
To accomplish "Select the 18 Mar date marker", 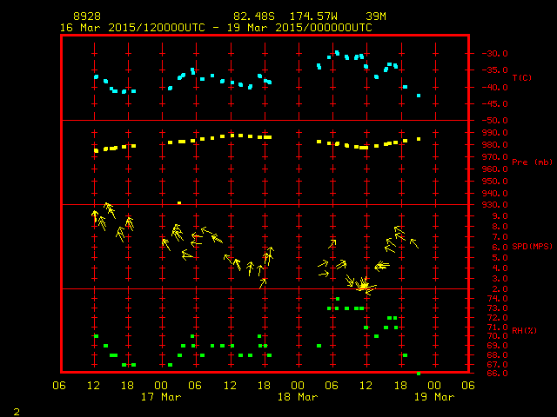I will 297,397.
